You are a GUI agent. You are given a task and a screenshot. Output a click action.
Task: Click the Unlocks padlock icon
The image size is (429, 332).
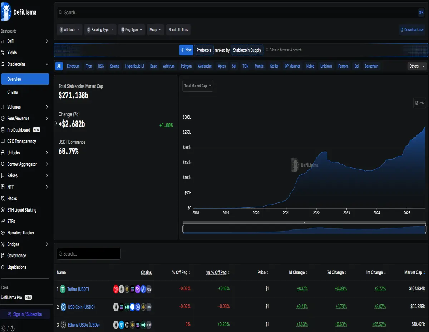coord(3,153)
